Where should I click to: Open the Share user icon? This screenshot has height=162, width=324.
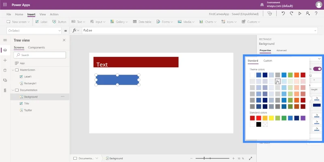pos(308,14)
